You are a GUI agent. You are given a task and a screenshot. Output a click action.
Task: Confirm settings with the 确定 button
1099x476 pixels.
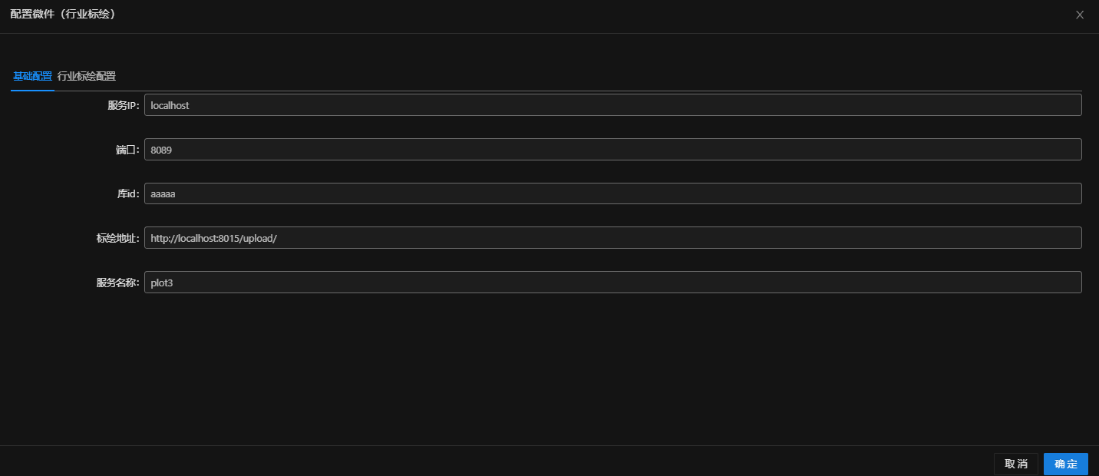[1066, 464]
